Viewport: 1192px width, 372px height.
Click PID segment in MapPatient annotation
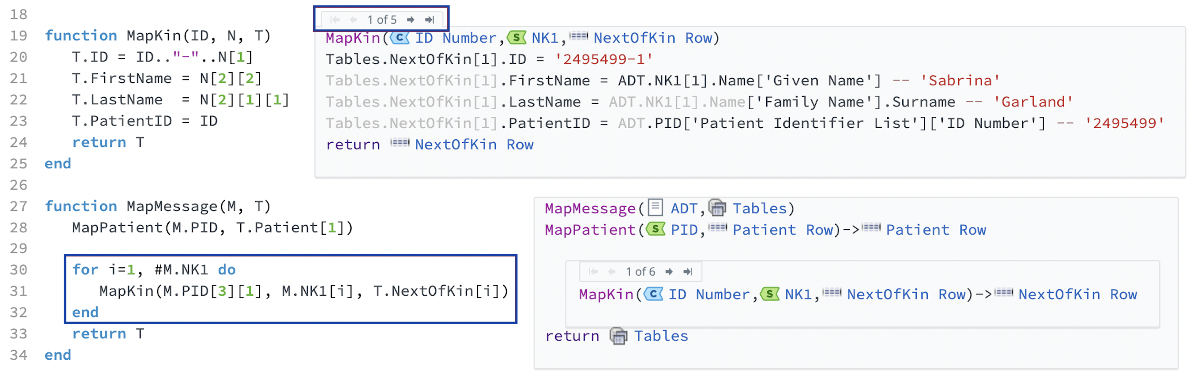tap(684, 230)
